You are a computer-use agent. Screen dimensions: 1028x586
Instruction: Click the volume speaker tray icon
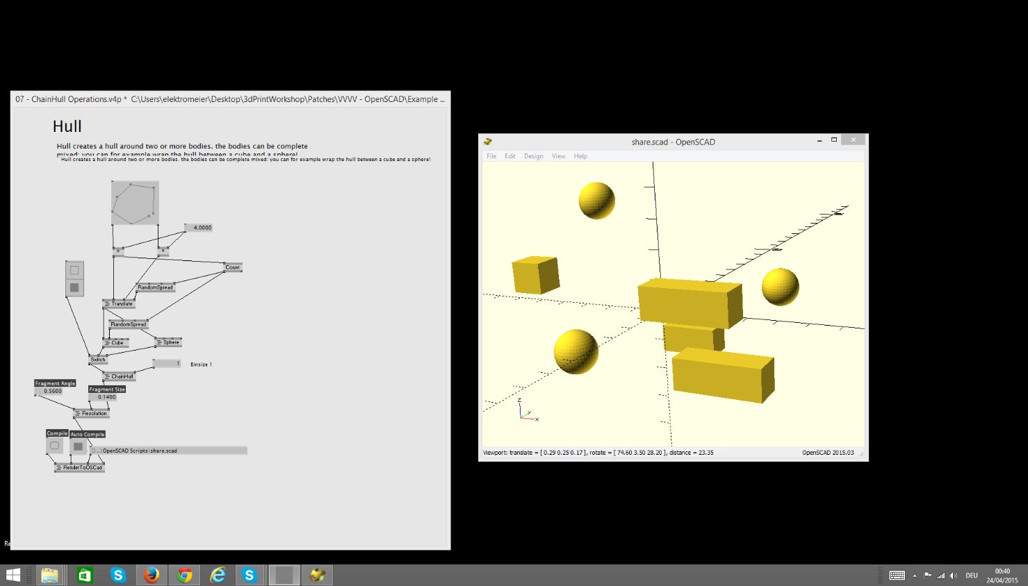tap(953, 576)
